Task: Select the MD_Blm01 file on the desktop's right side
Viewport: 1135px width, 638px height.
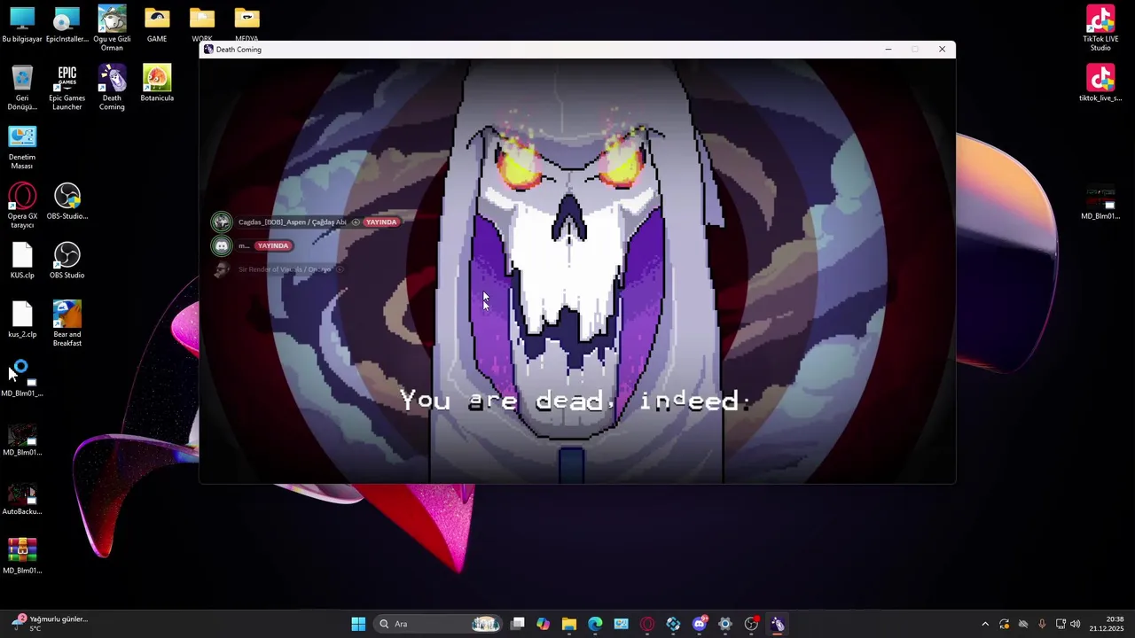Action: [1100, 201]
